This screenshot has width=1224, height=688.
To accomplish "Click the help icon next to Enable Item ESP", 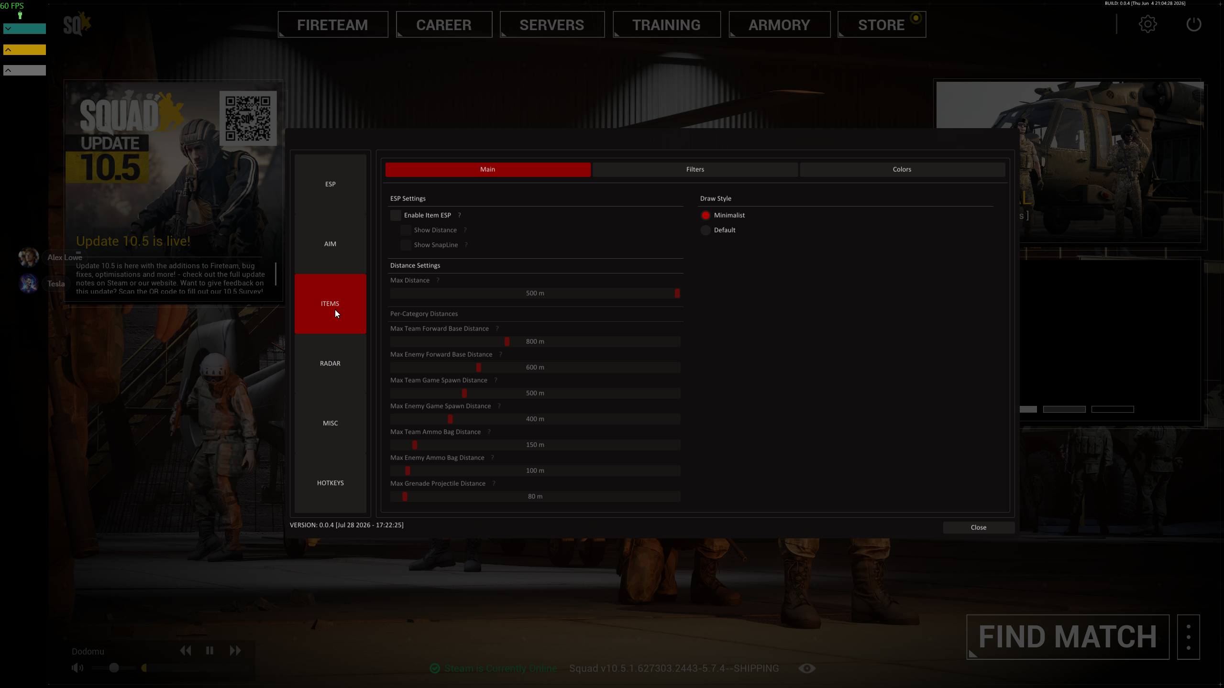I will [x=459, y=215].
